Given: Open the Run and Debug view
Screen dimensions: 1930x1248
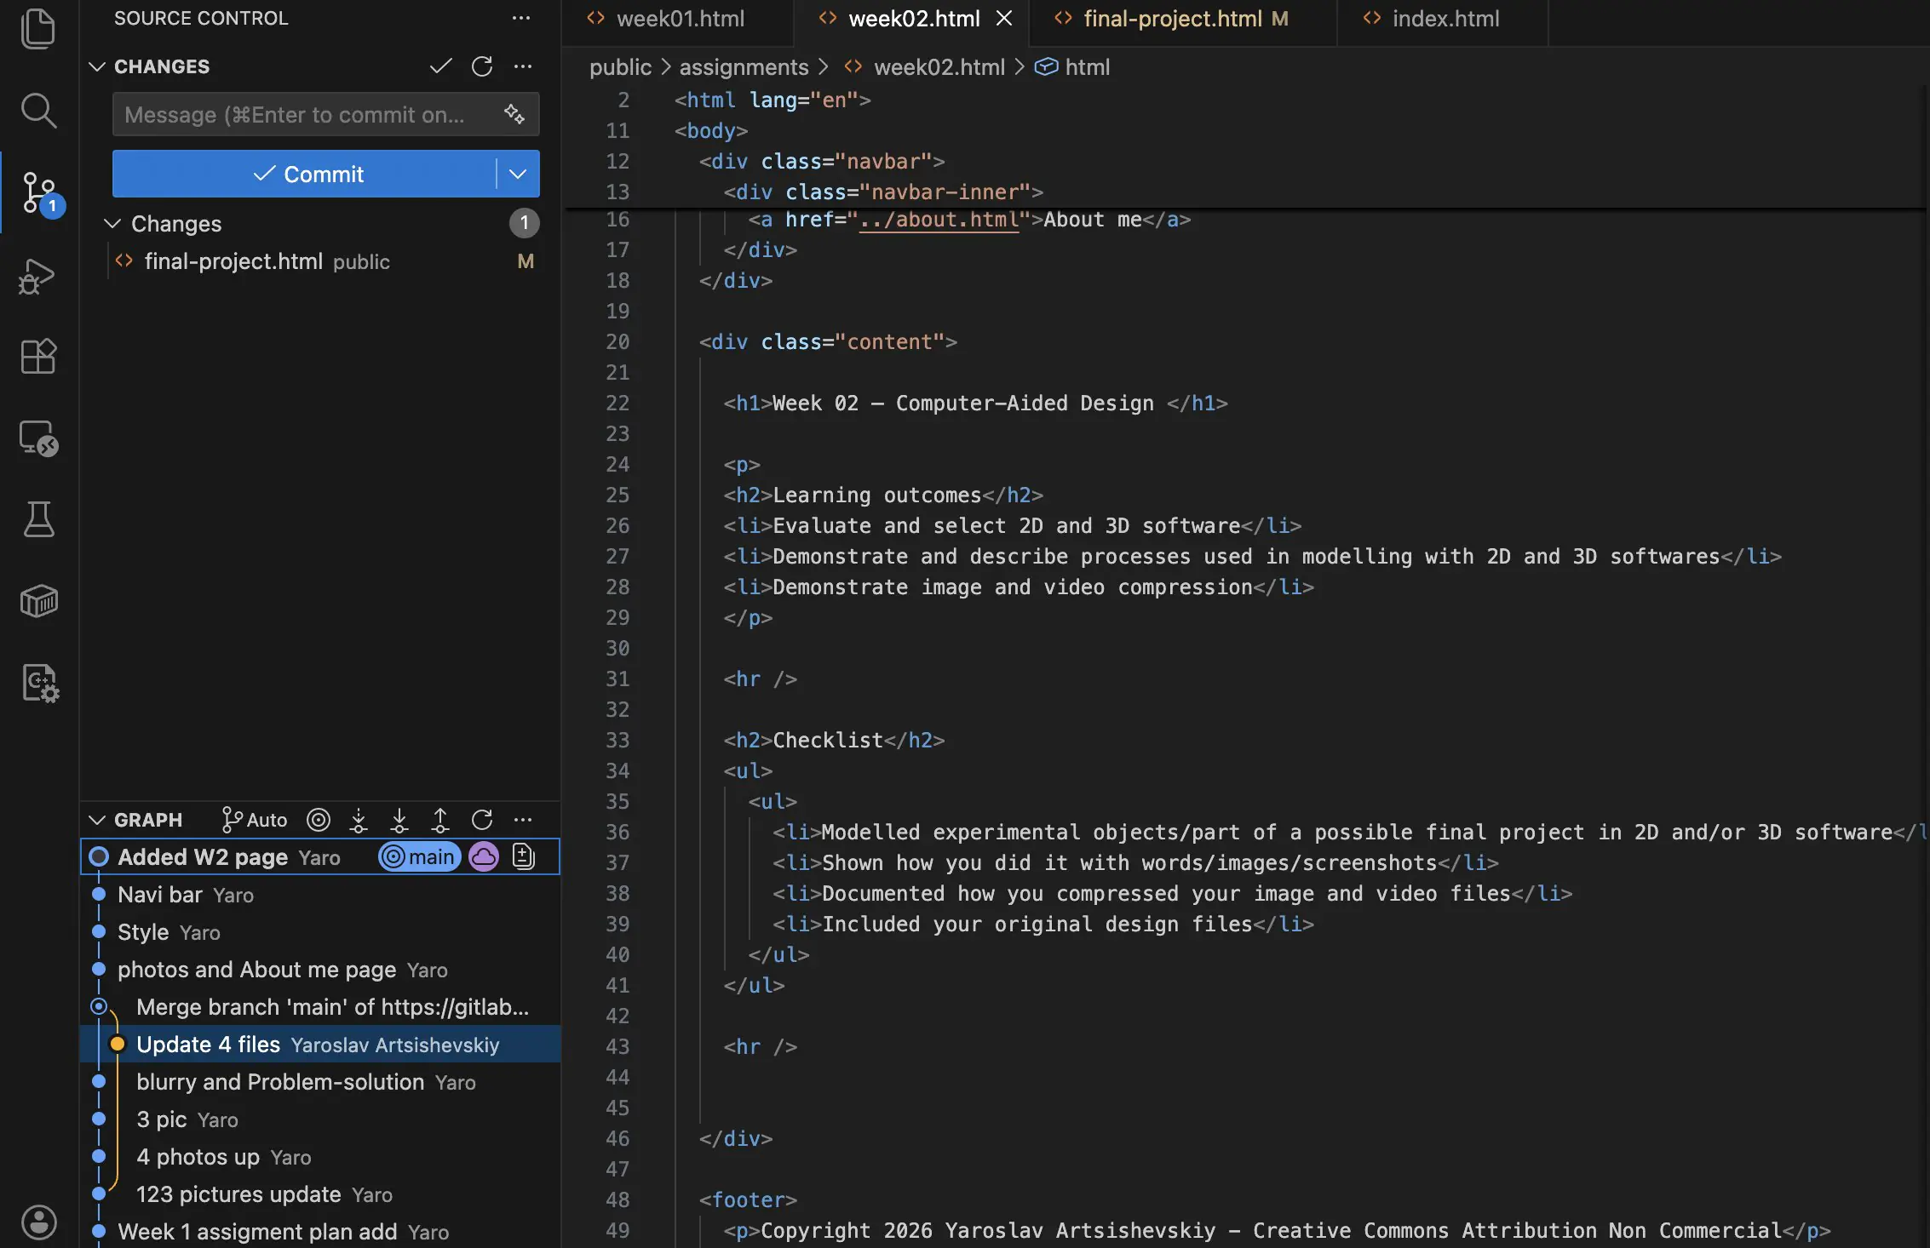Looking at the screenshot, I should pos(38,275).
